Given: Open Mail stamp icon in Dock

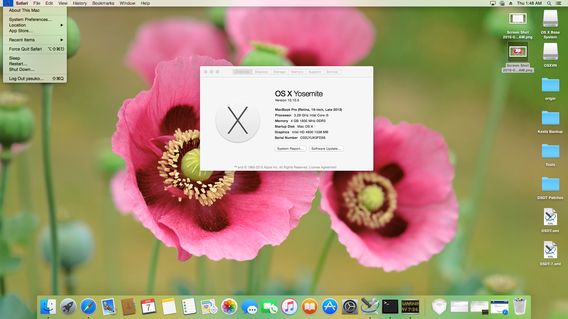Looking at the screenshot, I should tap(108, 307).
